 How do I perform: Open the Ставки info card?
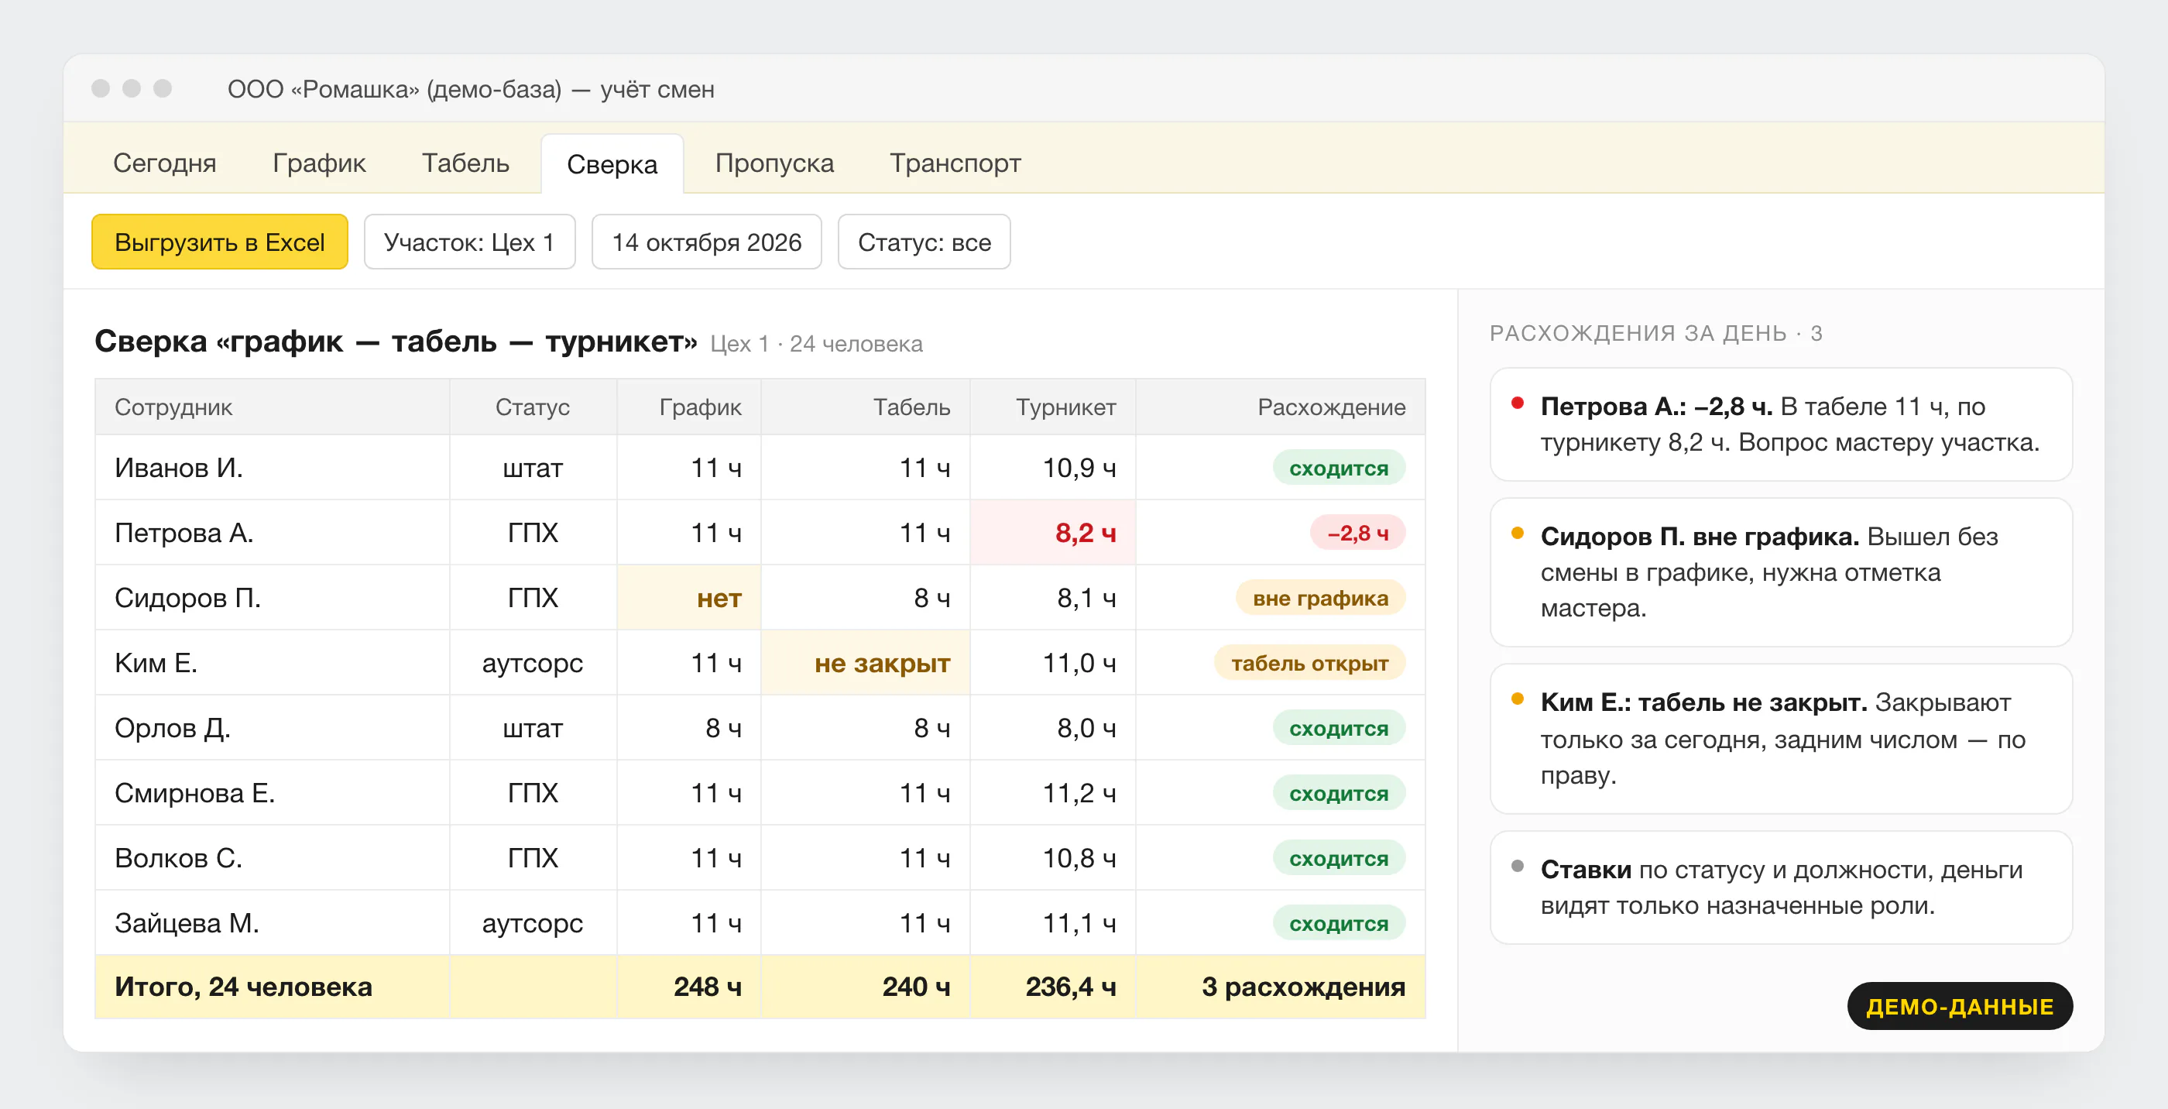(1781, 888)
